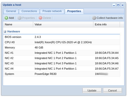Maximize the Update a host dialog
This screenshot has height=98, width=128.
pyautogui.click(x=118, y=5)
